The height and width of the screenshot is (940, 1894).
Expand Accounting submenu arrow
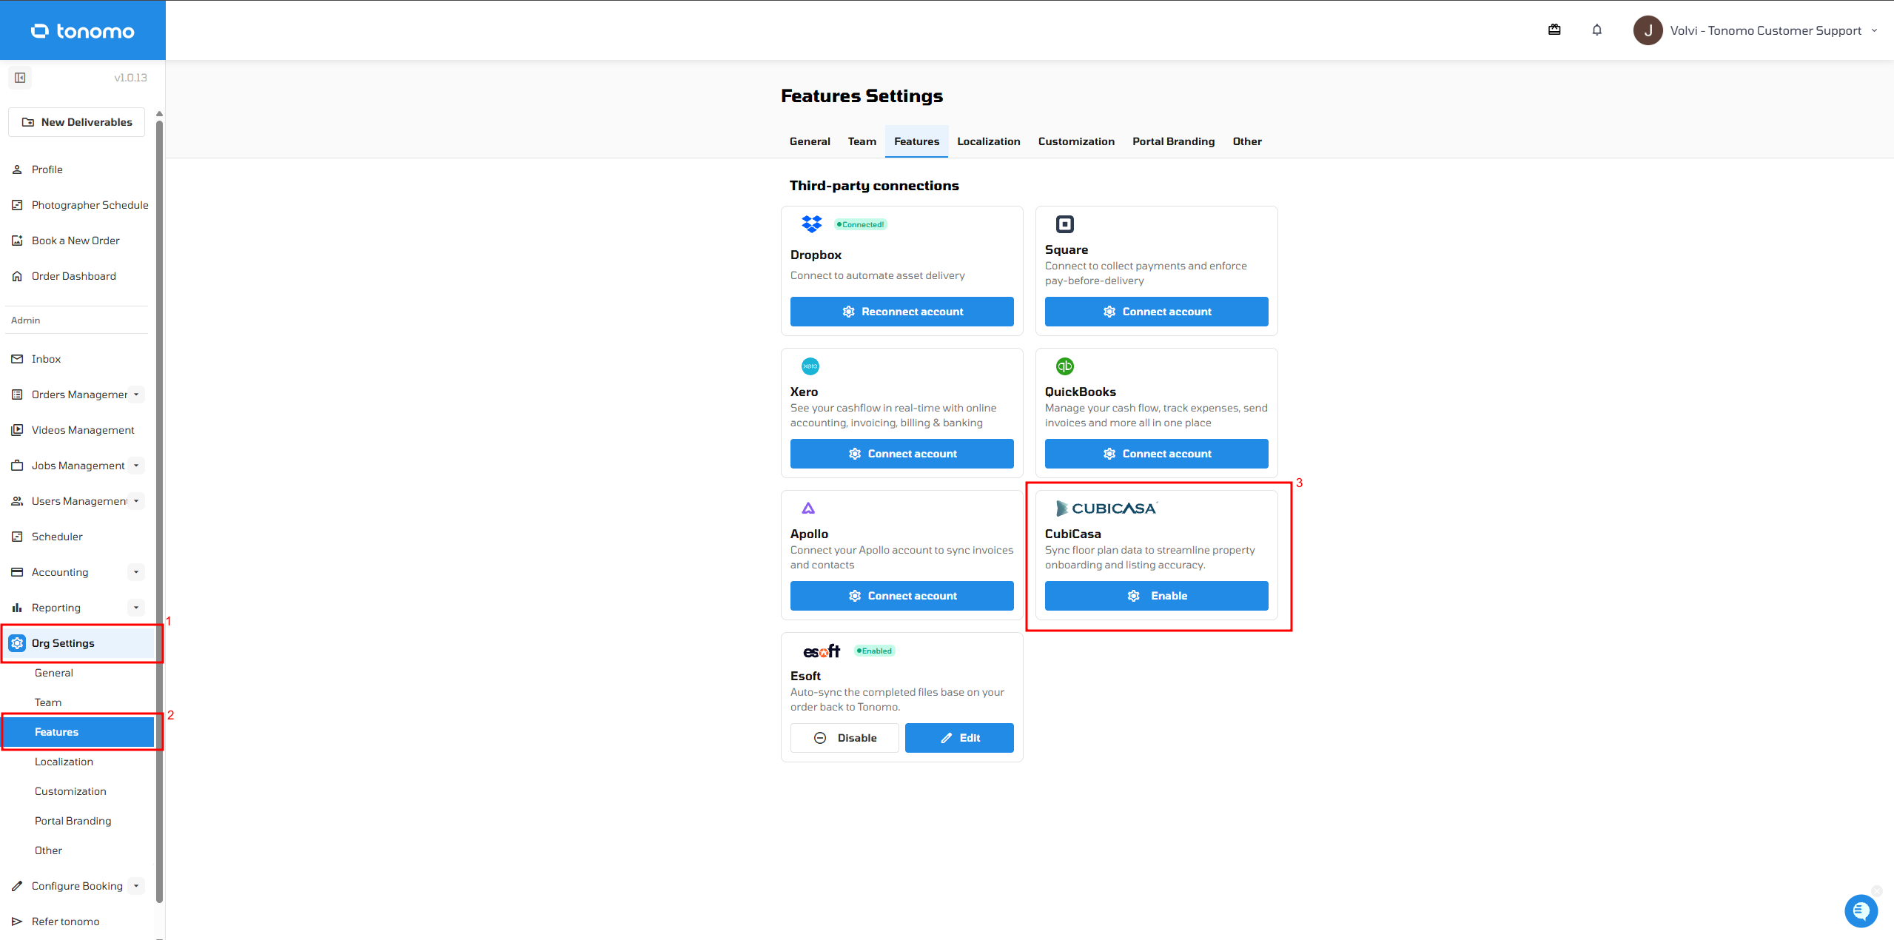click(x=136, y=572)
